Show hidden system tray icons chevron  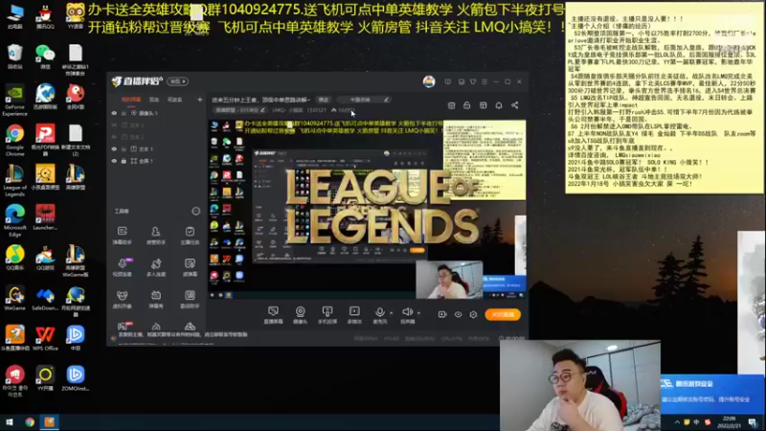tap(677, 422)
